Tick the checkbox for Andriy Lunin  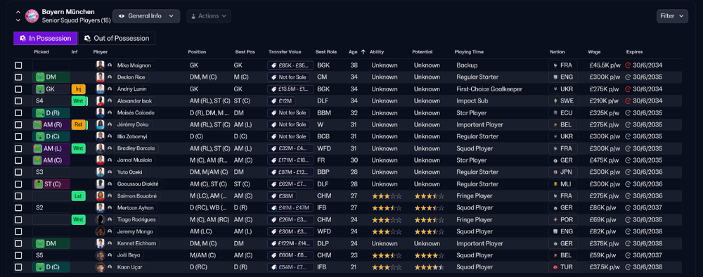click(18, 89)
